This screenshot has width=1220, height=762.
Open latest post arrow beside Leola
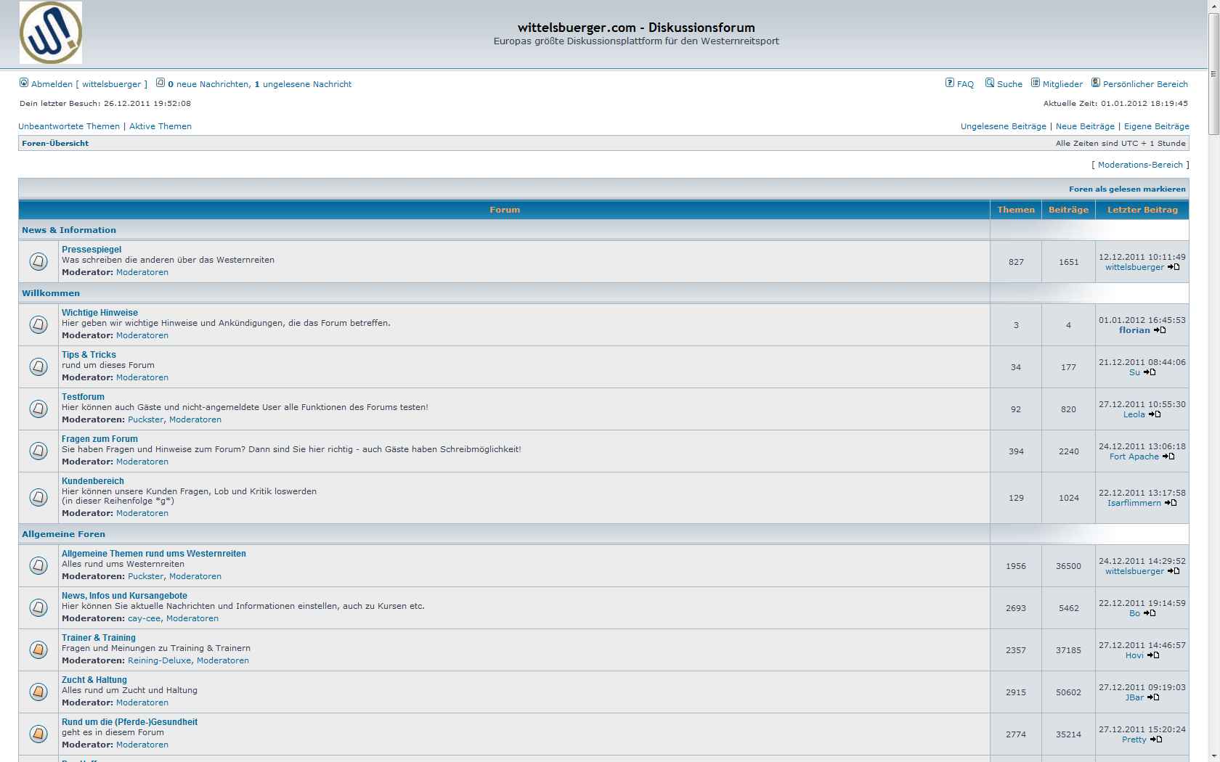tap(1155, 414)
